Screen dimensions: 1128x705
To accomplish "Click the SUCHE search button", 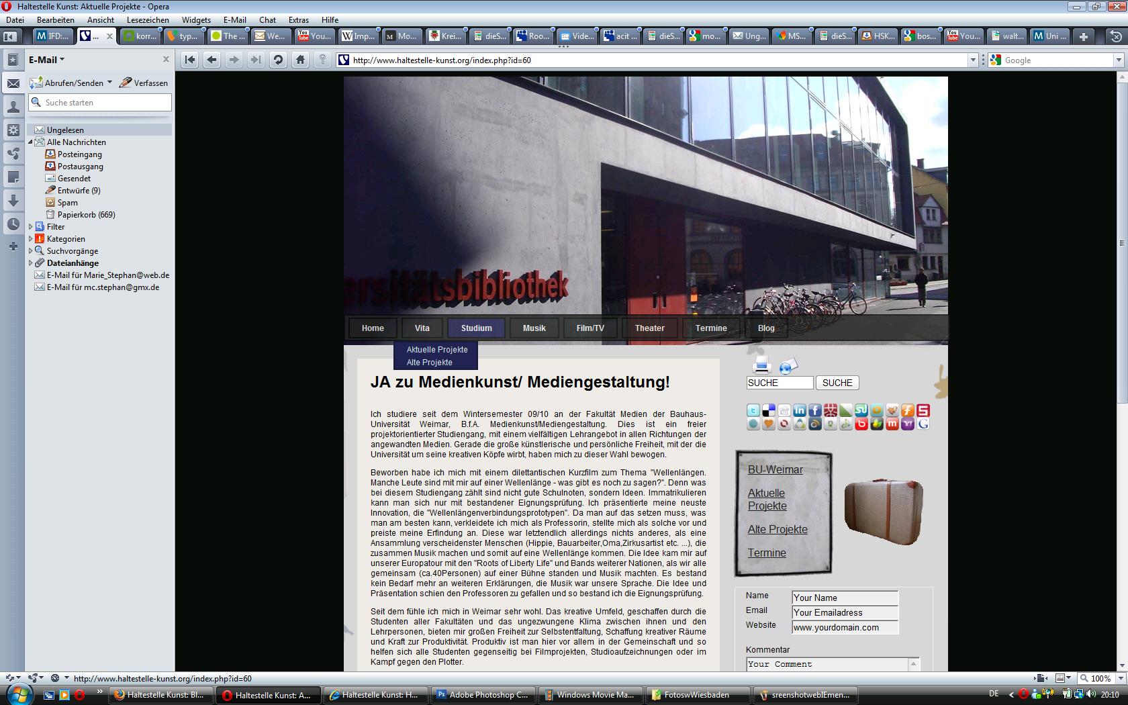I will (837, 383).
